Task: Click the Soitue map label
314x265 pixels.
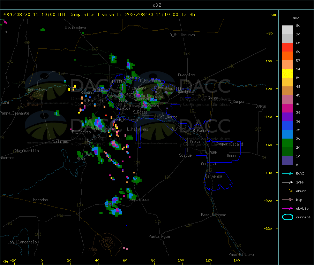Action: pos(185,155)
